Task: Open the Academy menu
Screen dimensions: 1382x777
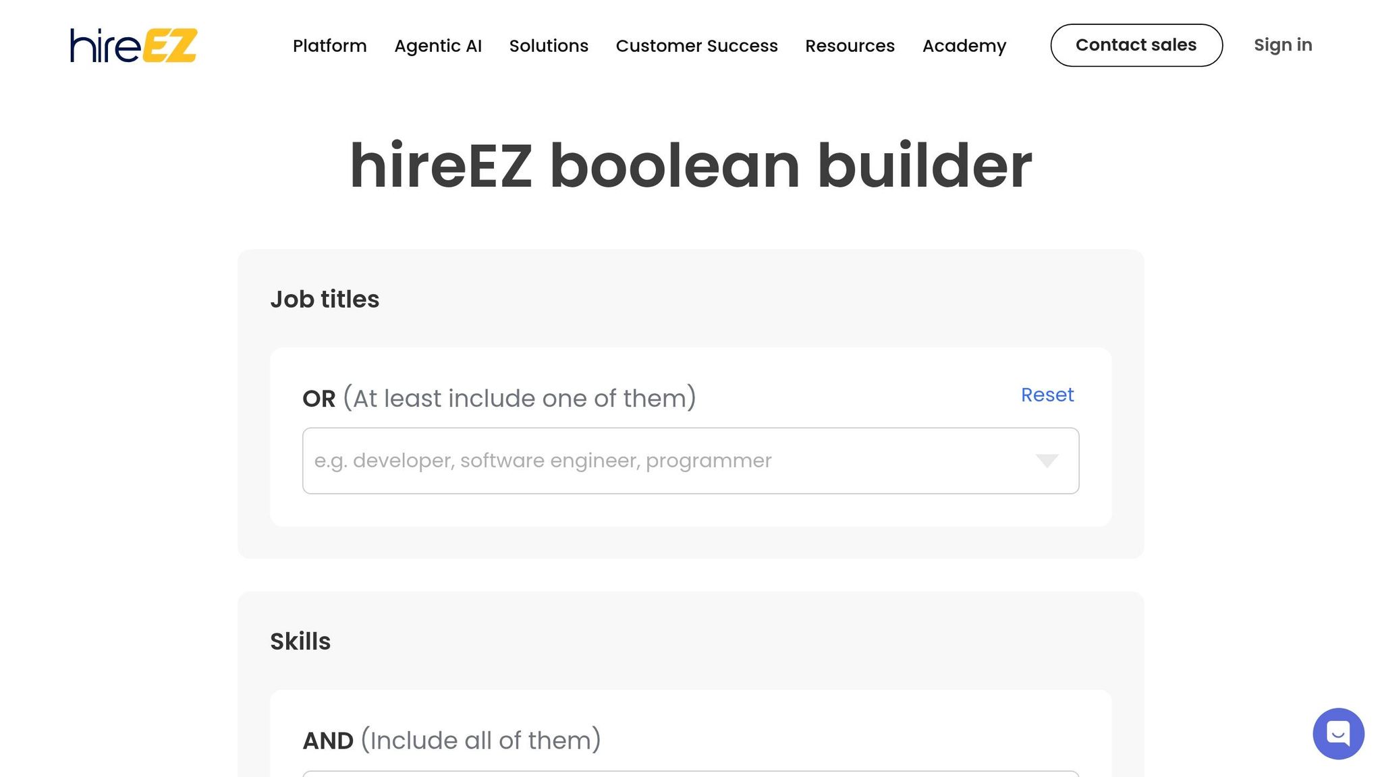Action: (964, 46)
